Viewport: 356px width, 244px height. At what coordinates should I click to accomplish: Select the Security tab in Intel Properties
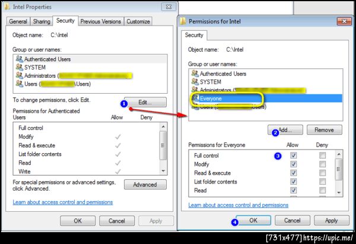(x=65, y=21)
